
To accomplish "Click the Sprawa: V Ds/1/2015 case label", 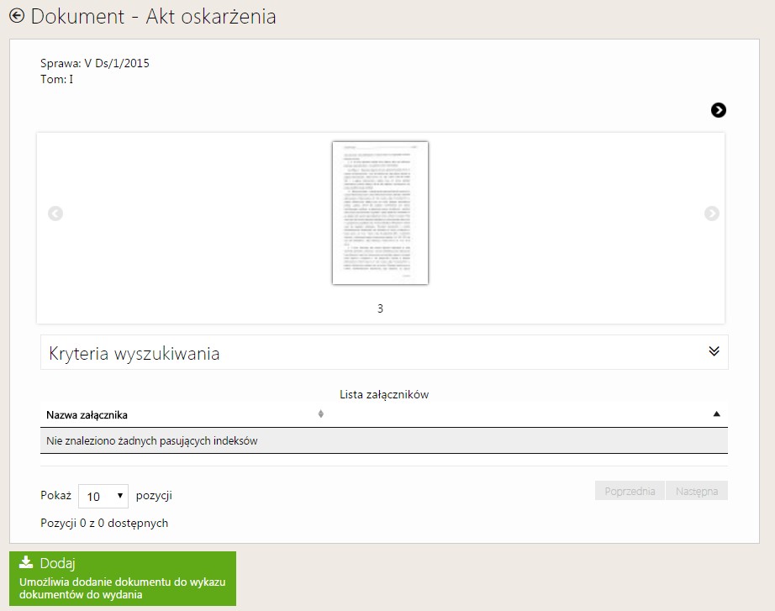I will click(95, 63).
